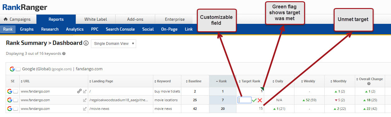Click the red X to cancel target edit
This screenshot has width=391, height=117.
(260, 100)
